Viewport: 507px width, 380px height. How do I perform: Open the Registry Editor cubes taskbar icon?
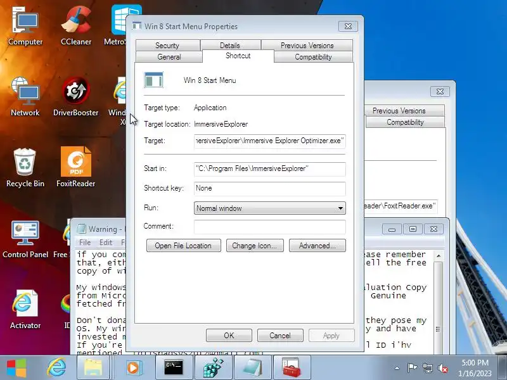click(213, 368)
